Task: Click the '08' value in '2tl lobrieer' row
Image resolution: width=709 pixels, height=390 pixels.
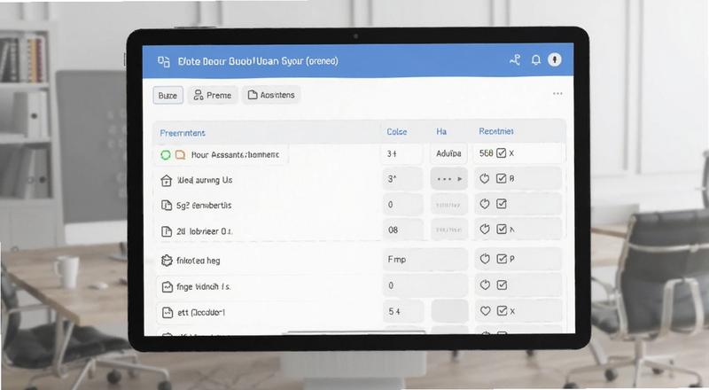Action: click(403, 230)
